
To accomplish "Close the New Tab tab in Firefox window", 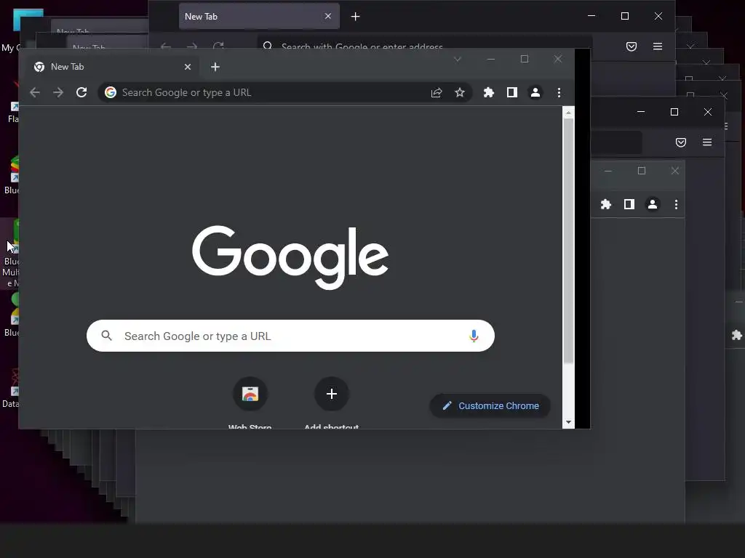I will [328, 16].
